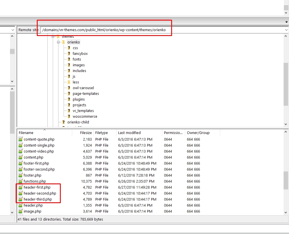Click the functions.php file icon
Viewport: 289px width, 234px height.
pyautogui.click(x=20, y=181)
